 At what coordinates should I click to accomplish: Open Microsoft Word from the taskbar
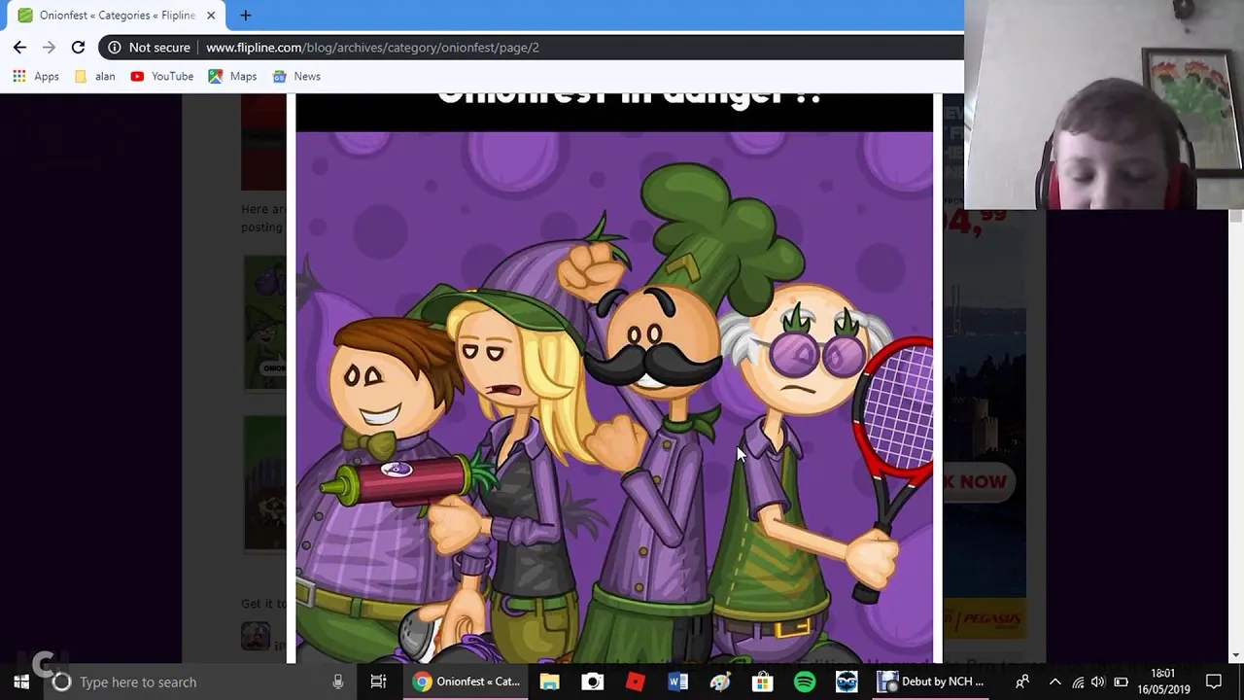[x=677, y=682]
